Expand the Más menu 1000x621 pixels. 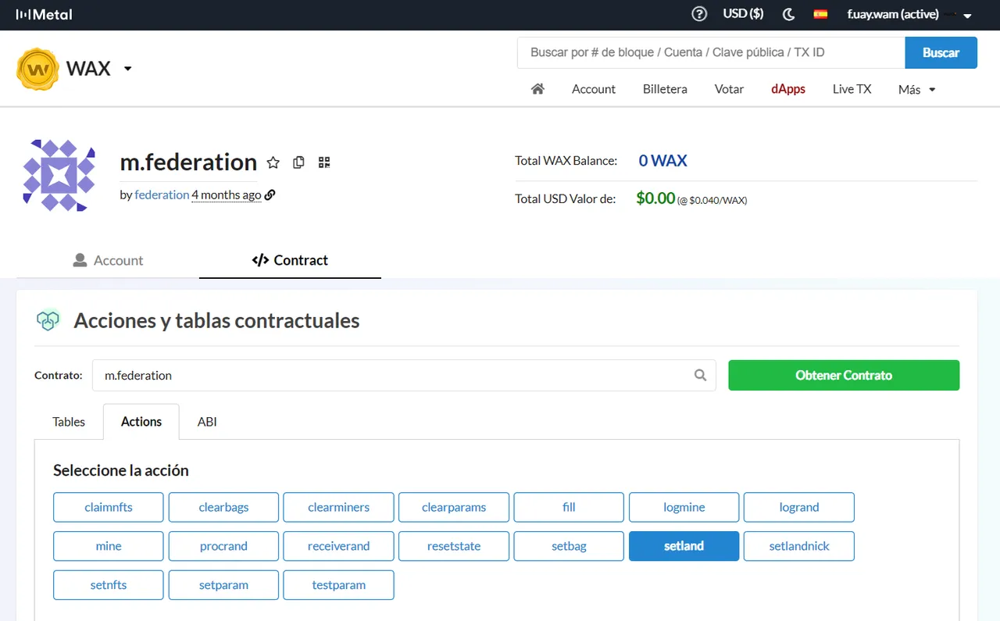pyautogui.click(x=916, y=89)
